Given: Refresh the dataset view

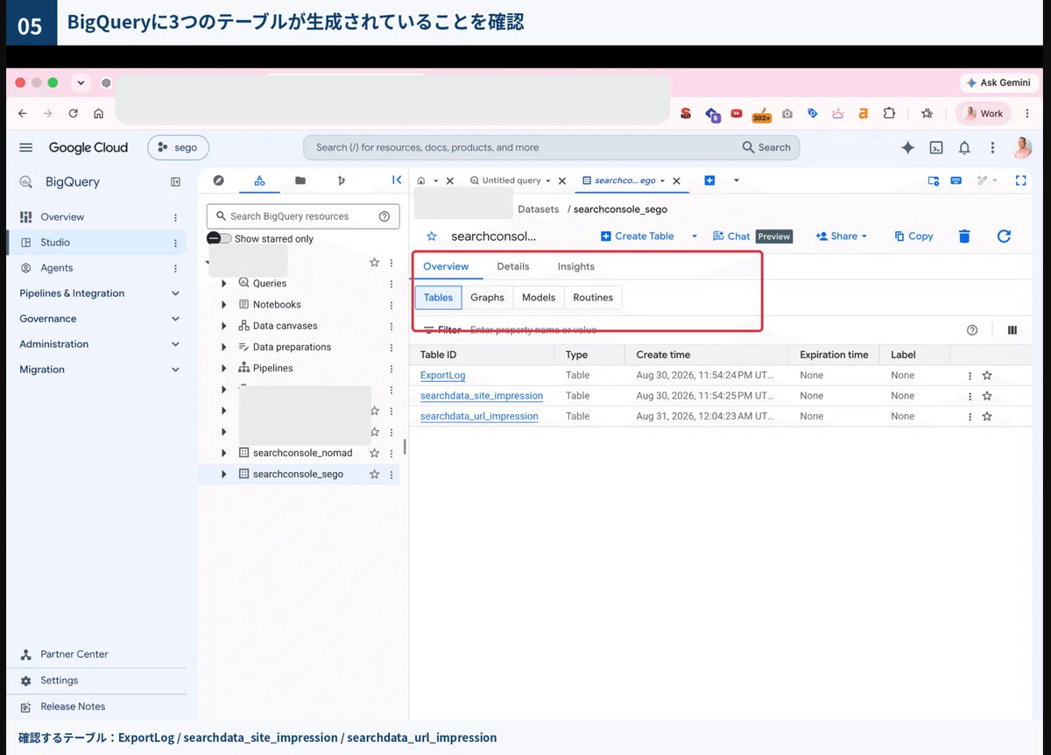Looking at the screenshot, I should coord(1005,236).
